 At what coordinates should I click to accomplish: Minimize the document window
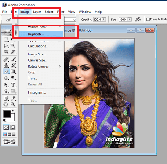(x=131, y=30)
